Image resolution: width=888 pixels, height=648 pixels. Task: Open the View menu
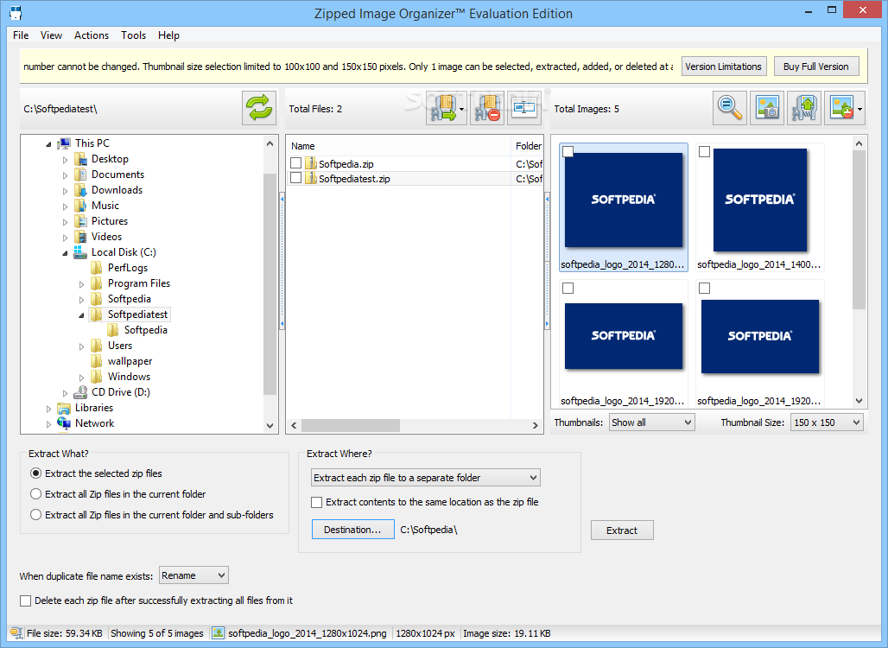tap(51, 35)
